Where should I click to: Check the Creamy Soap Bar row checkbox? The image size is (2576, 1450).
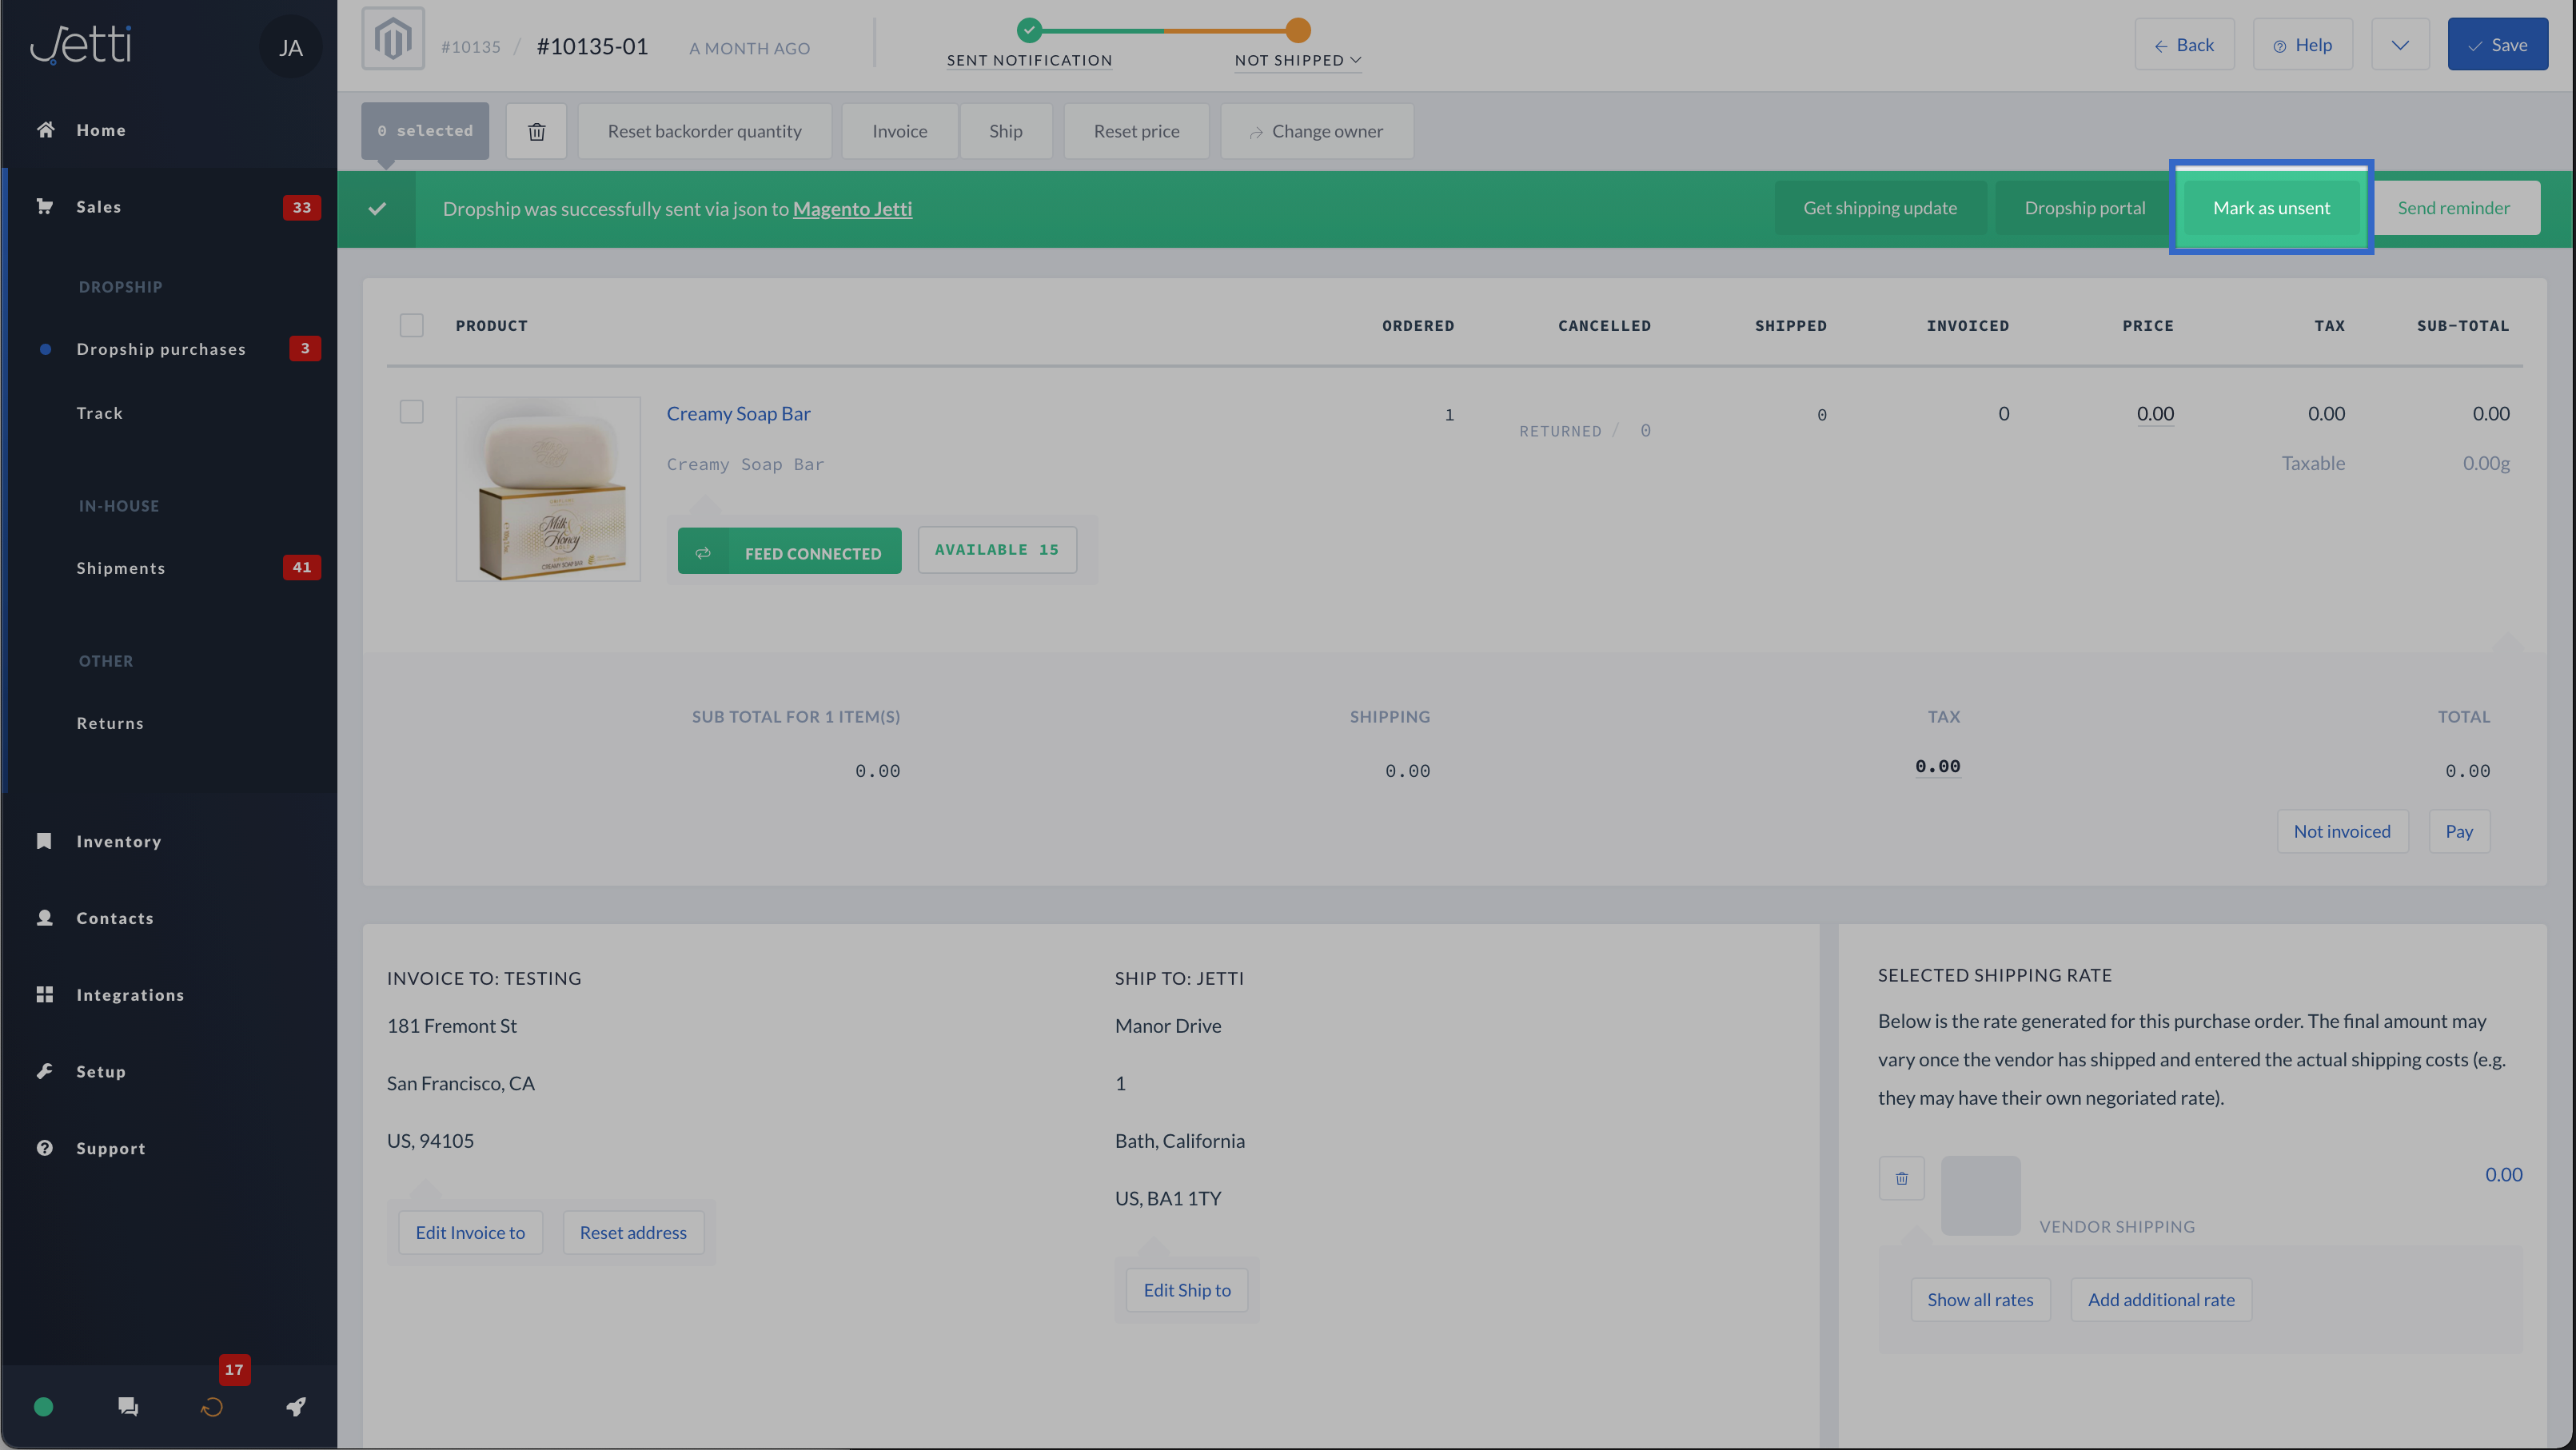pos(411,412)
